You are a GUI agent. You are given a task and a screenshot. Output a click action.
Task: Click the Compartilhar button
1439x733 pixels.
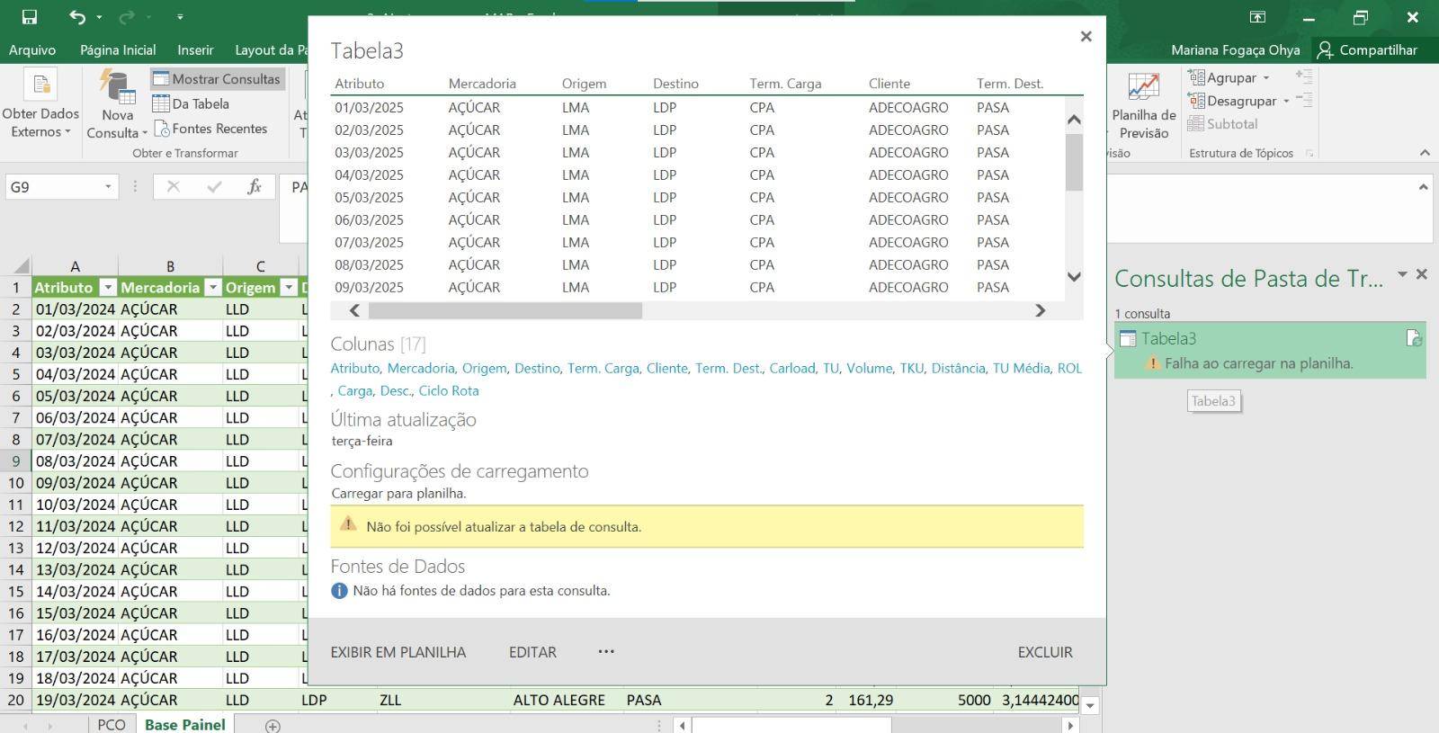coord(1368,50)
